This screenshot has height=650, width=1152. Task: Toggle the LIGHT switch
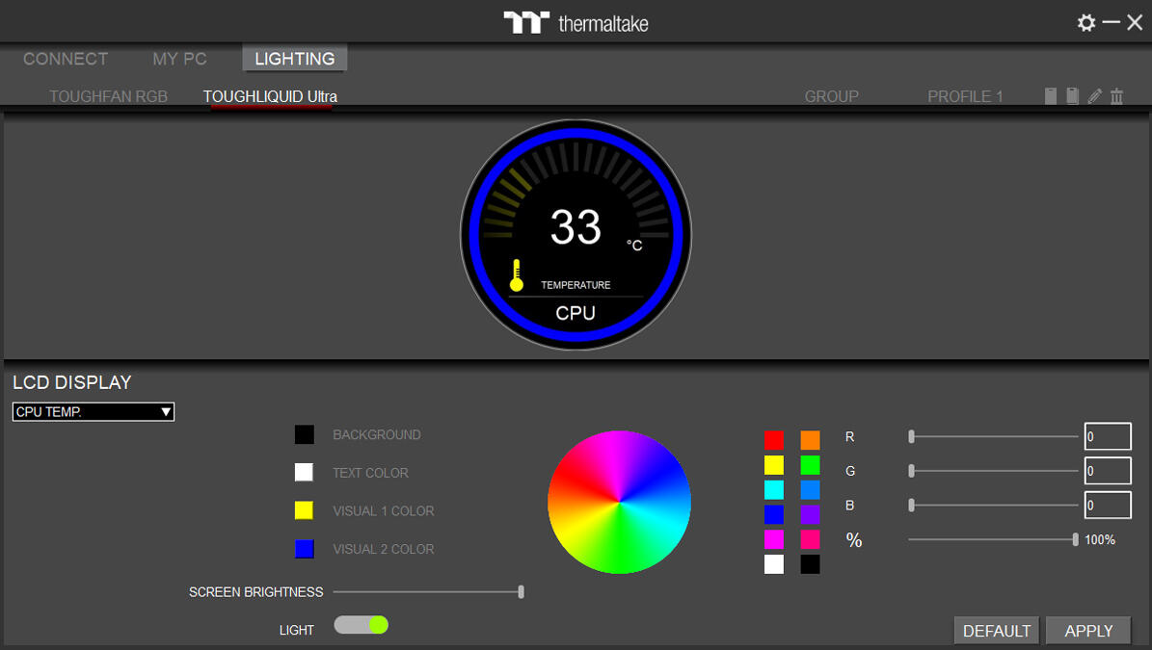(x=361, y=625)
